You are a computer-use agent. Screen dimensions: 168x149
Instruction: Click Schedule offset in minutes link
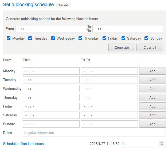[23, 144]
